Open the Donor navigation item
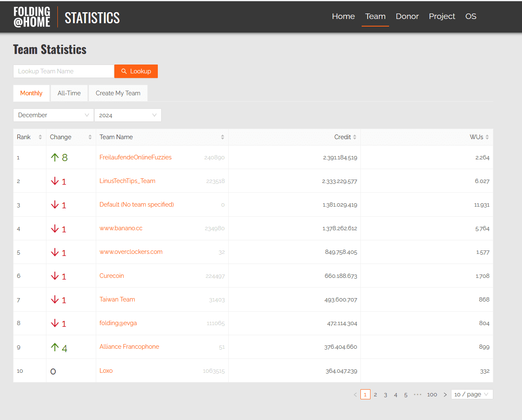522x420 pixels. tap(407, 16)
